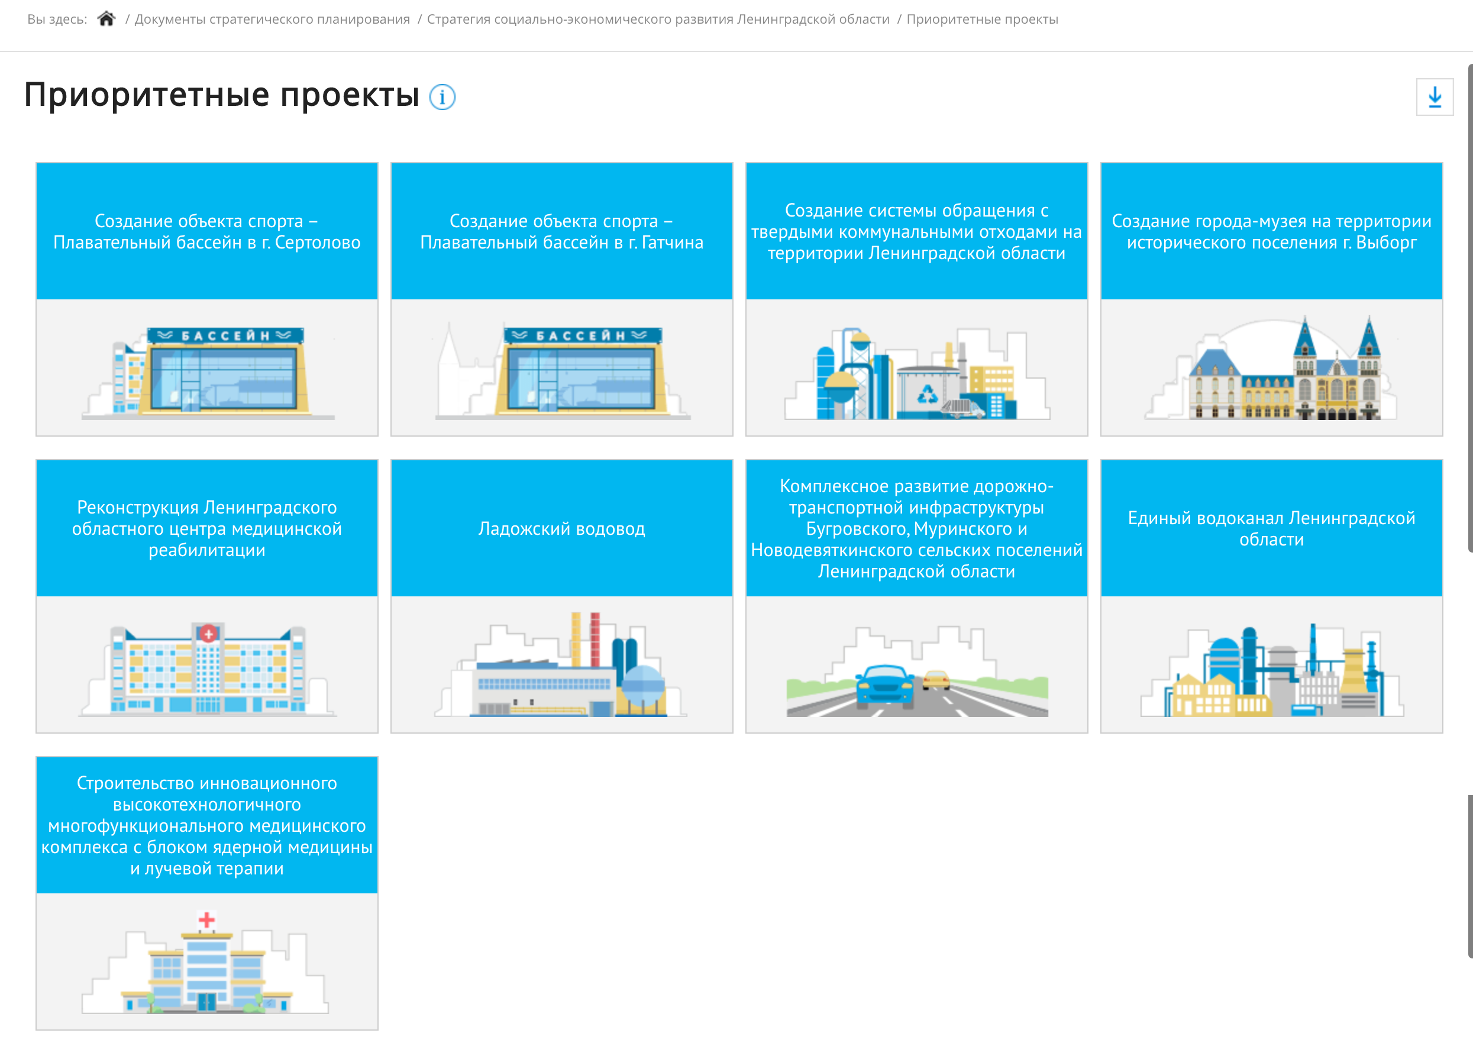Open the info icon beside Приоритетные проекты
This screenshot has height=1046, width=1473.
point(442,97)
